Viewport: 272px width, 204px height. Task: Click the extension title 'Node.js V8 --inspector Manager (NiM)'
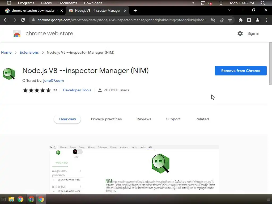pyautogui.click(x=86, y=71)
